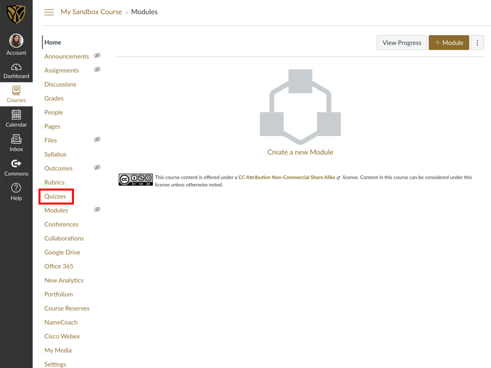Open Commons in global navigation

click(x=16, y=167)
